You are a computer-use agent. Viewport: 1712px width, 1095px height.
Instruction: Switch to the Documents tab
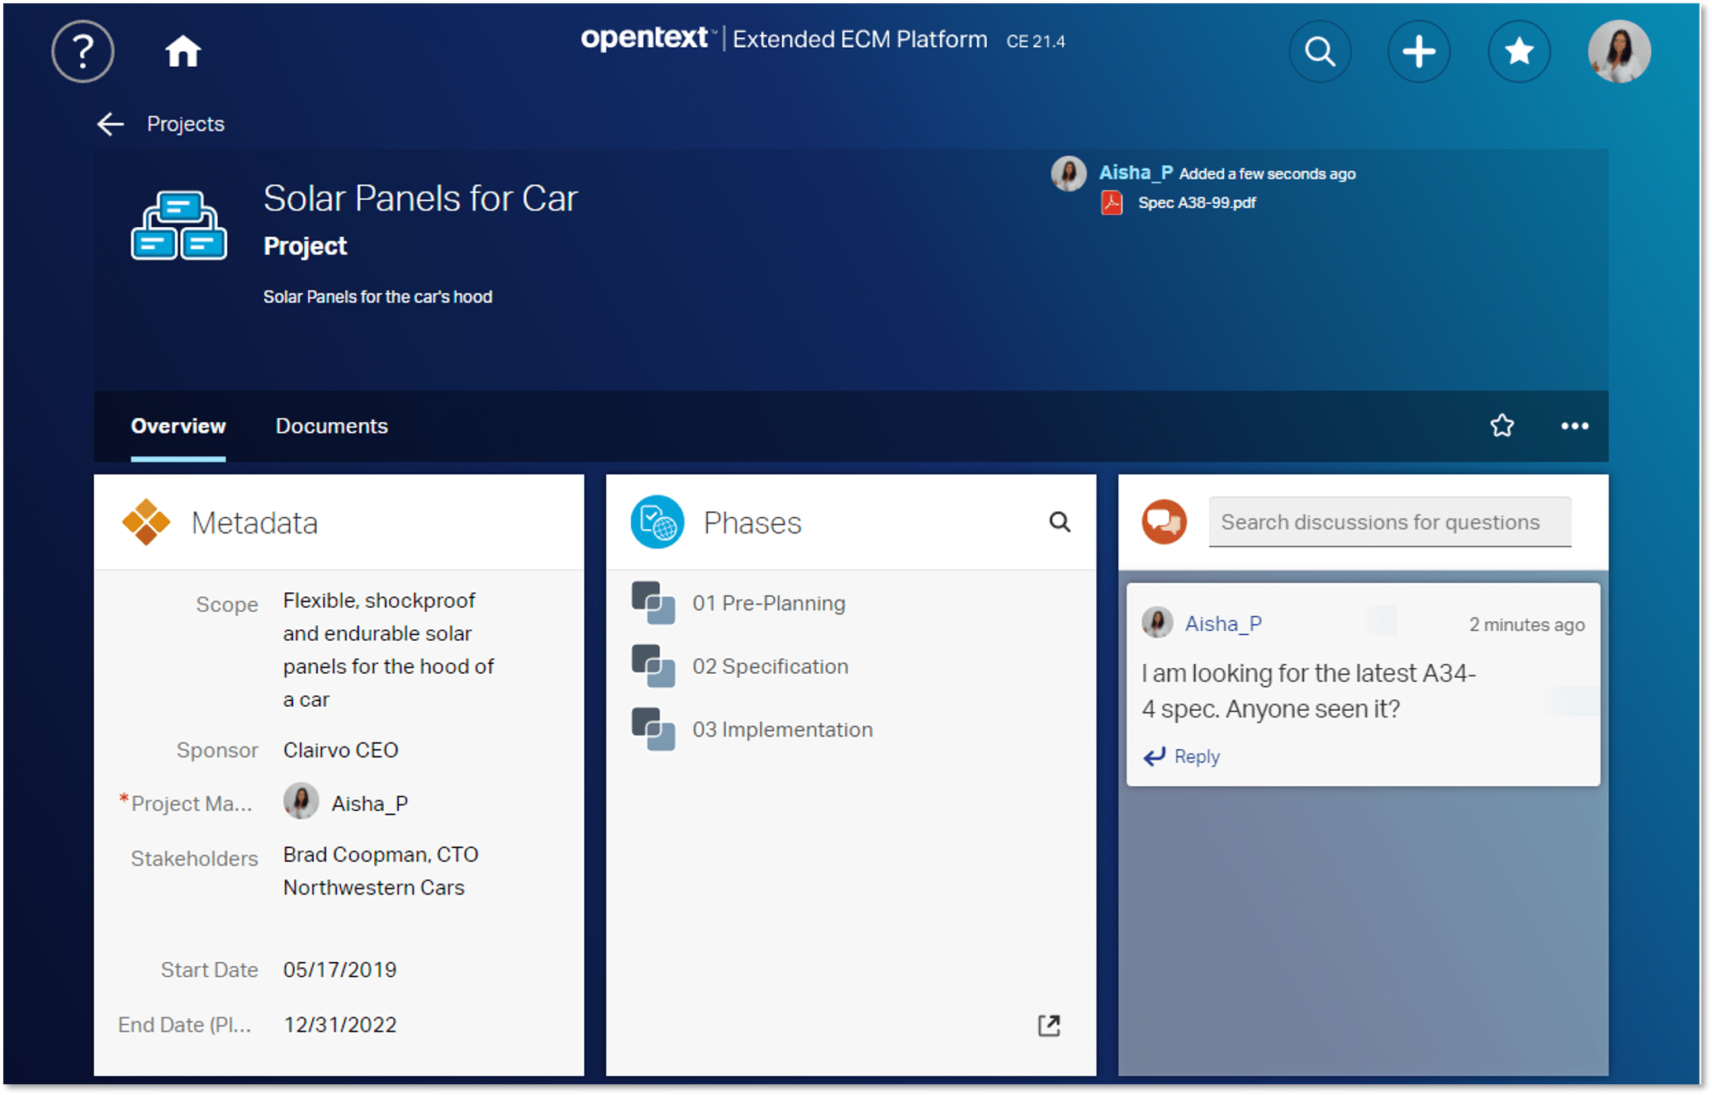[330, 426]
